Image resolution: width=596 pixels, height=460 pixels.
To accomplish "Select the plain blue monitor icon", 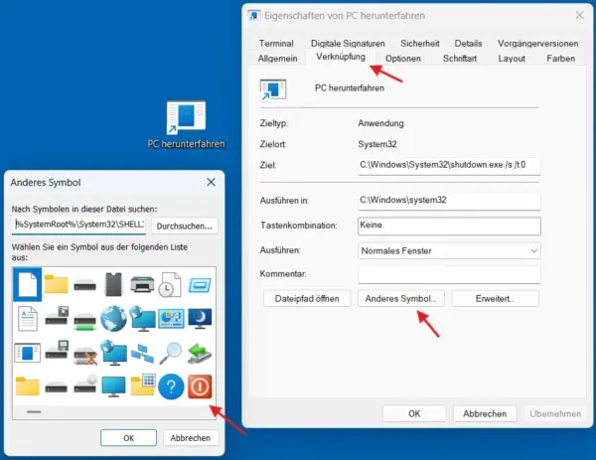I will coord(113,386).
